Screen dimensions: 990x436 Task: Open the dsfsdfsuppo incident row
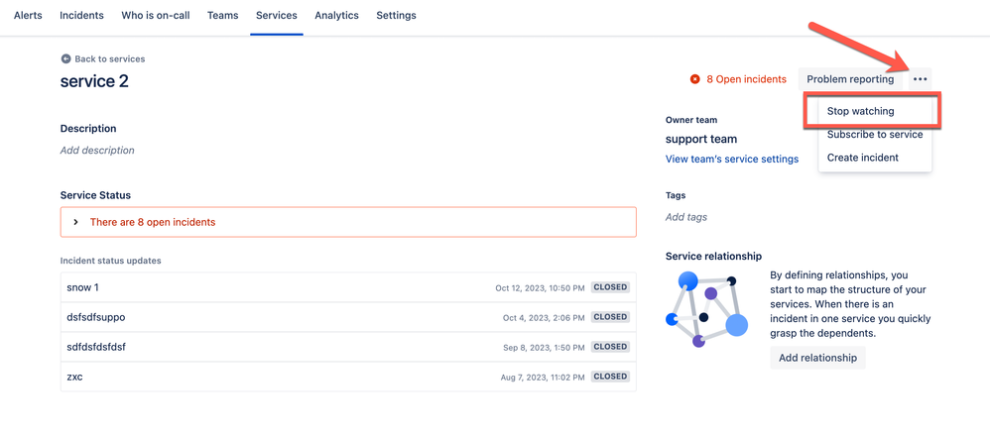(x=348, y=317)
